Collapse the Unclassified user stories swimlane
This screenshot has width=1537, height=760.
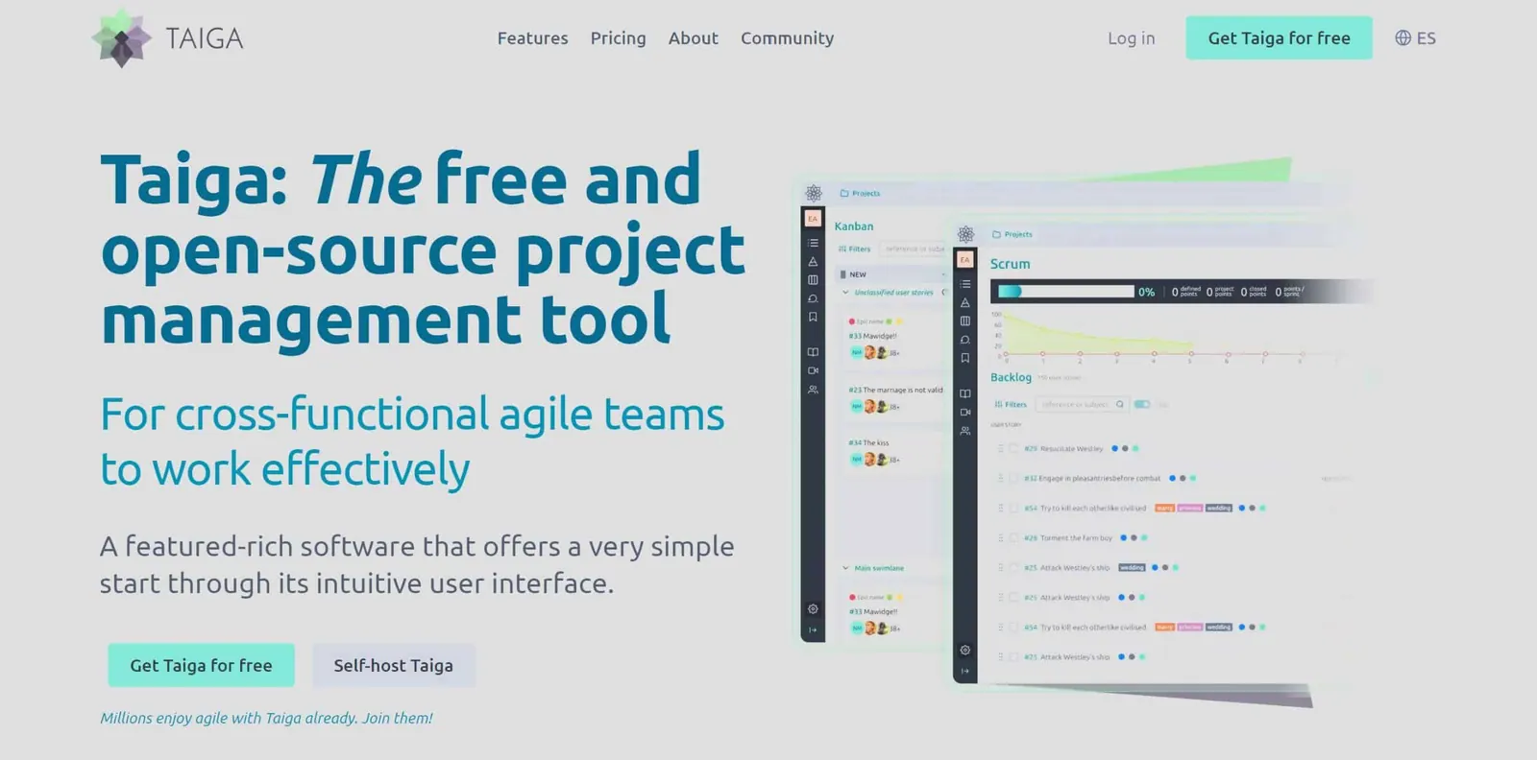[845, 292]
